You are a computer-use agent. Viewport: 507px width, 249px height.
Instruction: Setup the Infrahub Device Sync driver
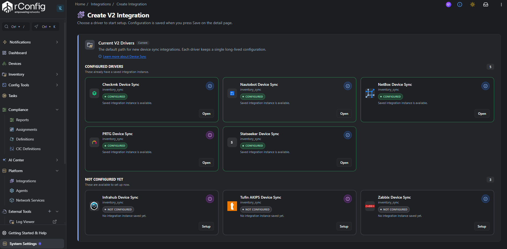206,226
